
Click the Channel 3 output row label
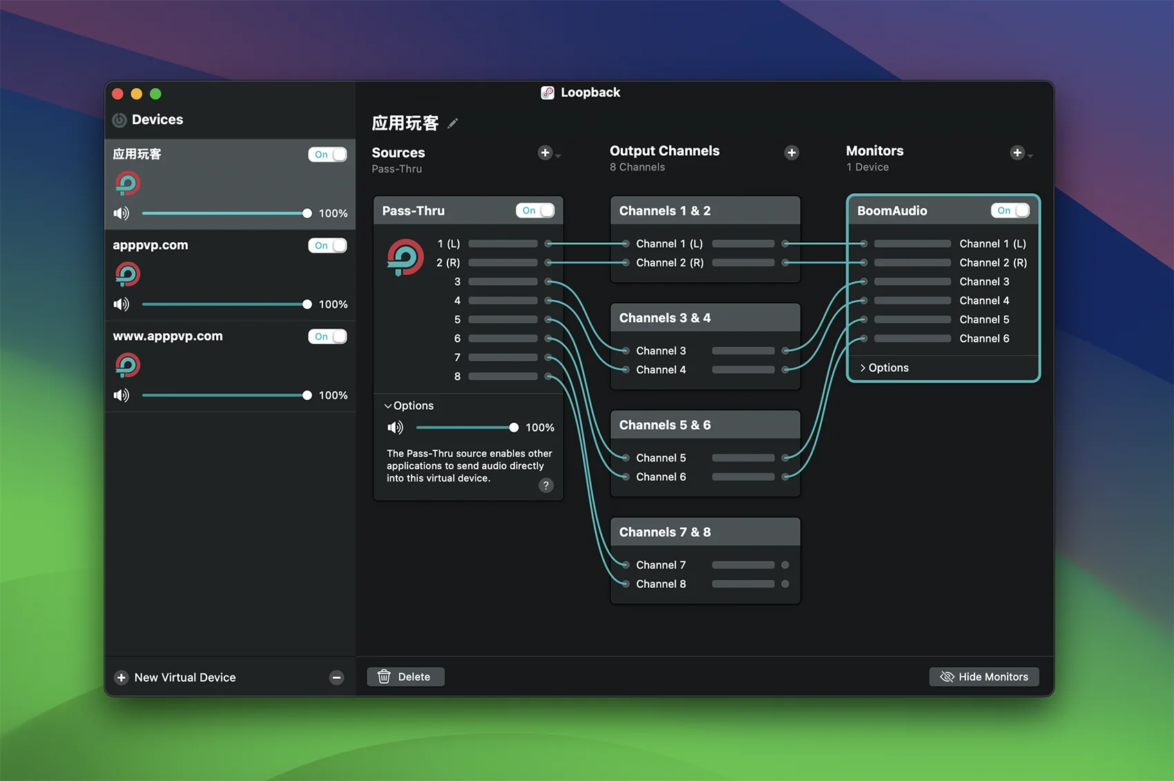click(661, 350)
